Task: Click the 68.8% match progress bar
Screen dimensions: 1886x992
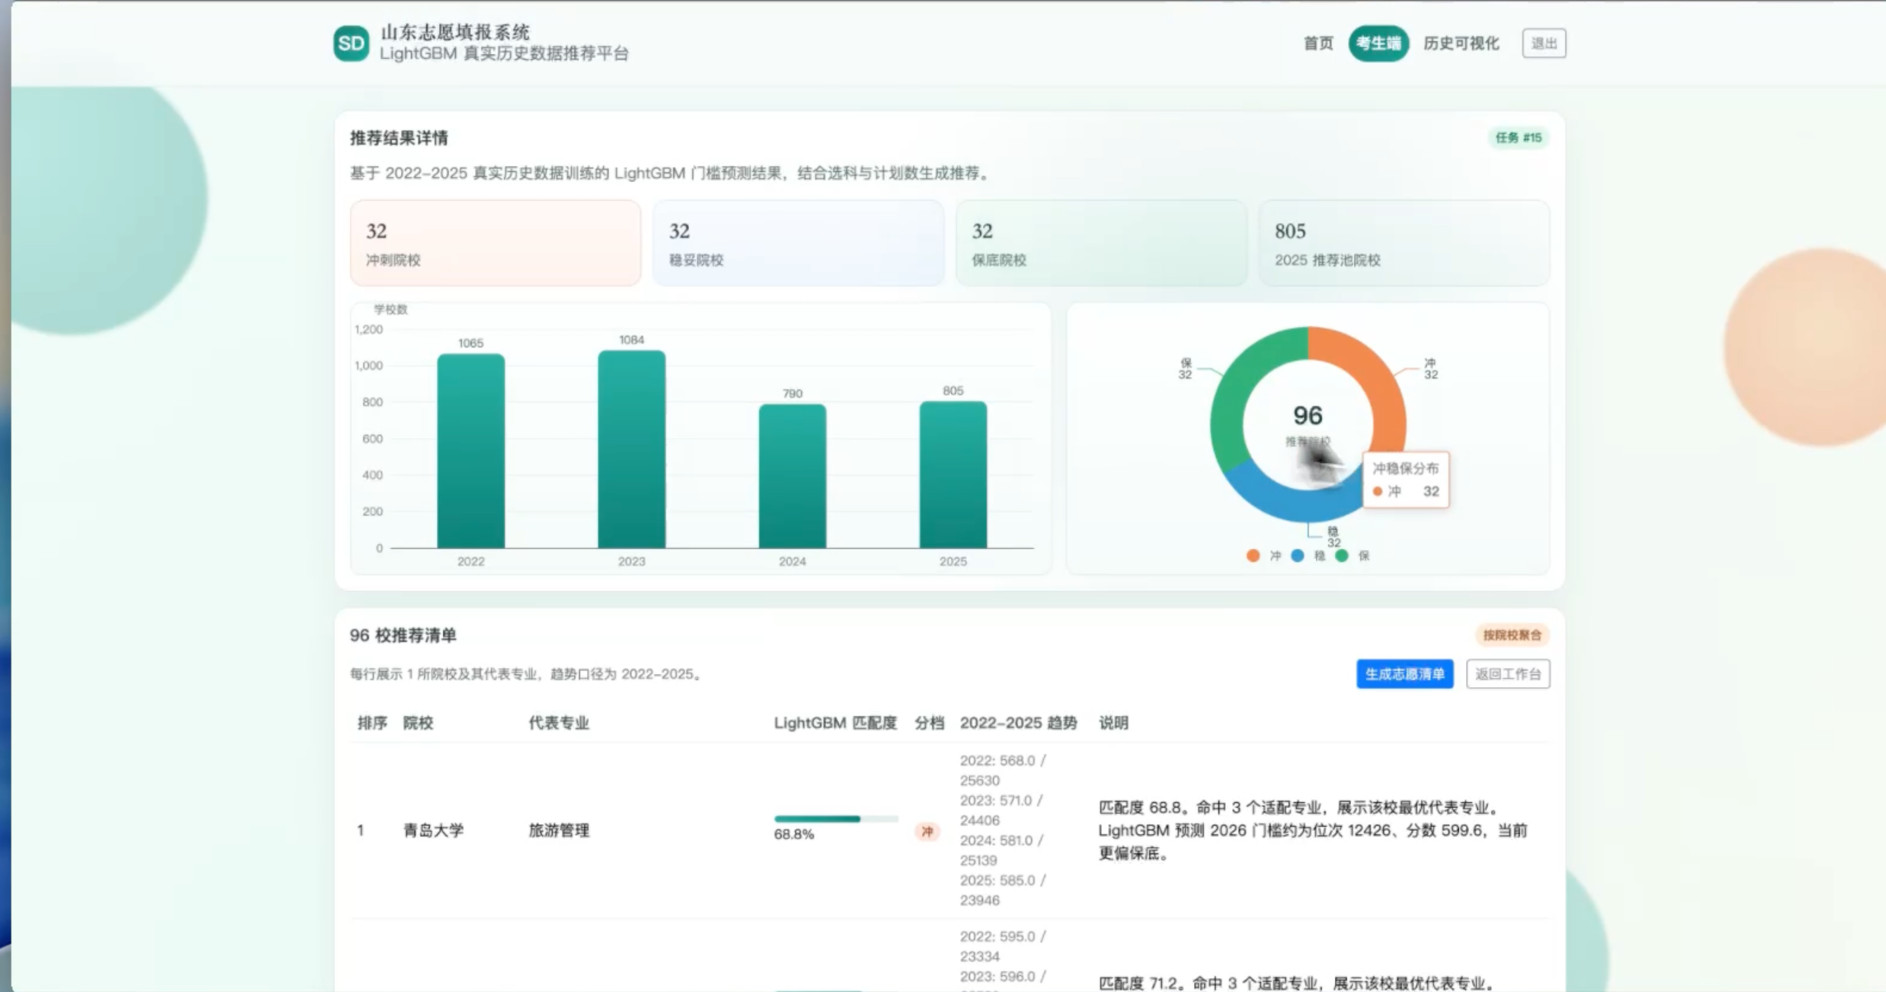Action: [835, 818]
